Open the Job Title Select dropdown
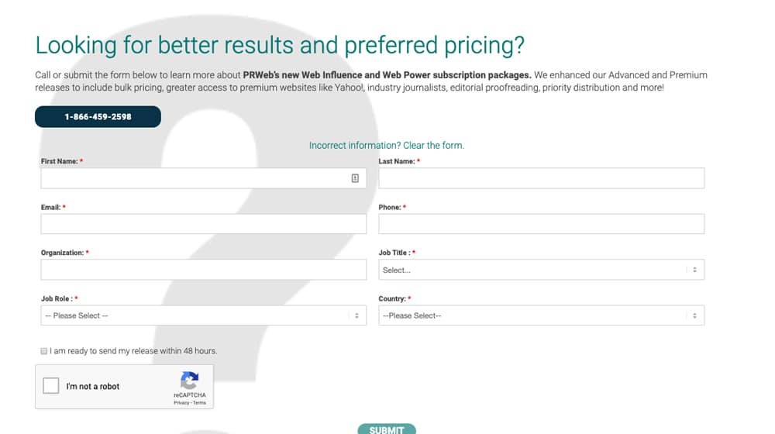The height and width of the screenshot is (434, 775). [x=541, y=270]
